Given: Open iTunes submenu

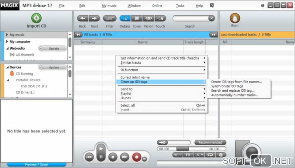Looking at the screenshot, I should pyautogui.click(x=162, y=98).
